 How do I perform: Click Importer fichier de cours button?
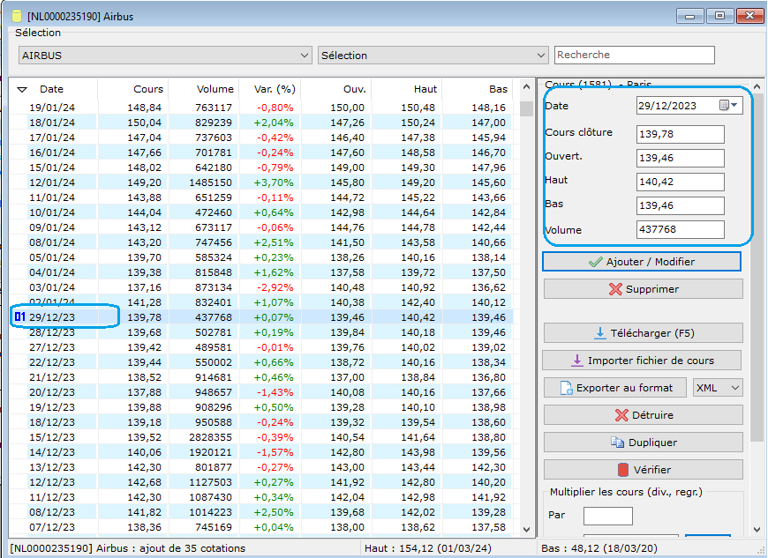click(642, 361)
